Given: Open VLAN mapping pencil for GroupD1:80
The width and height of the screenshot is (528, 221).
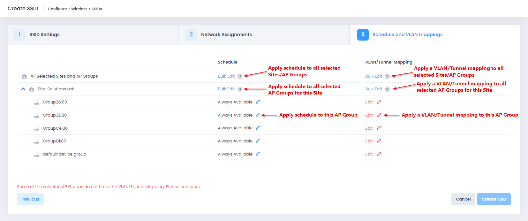Looking at the screenshot, I should point(379,141).
